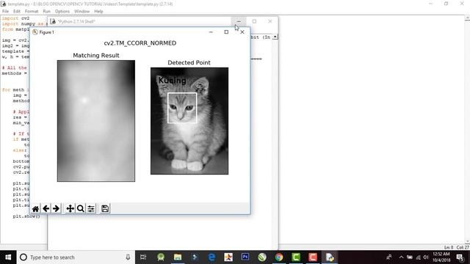Close the Figure 1 window

242,32
